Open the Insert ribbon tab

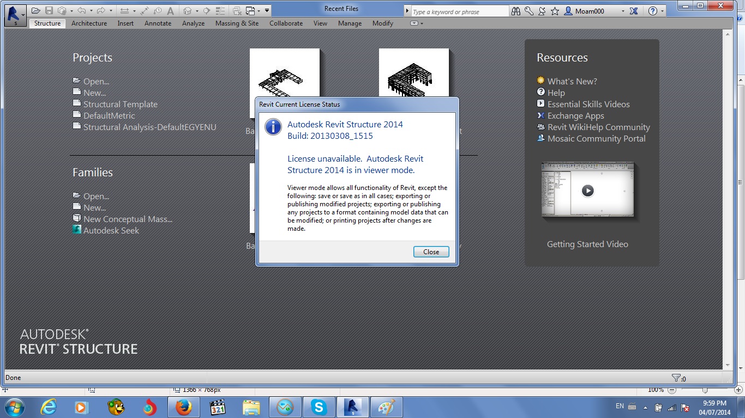[x=125, y=23]
